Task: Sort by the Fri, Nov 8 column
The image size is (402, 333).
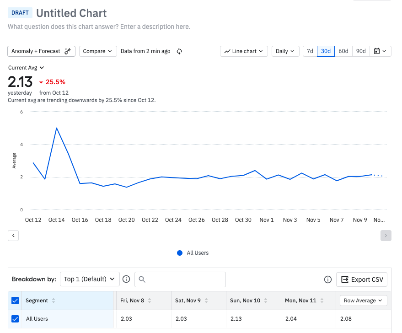Action: coord(150,301)
